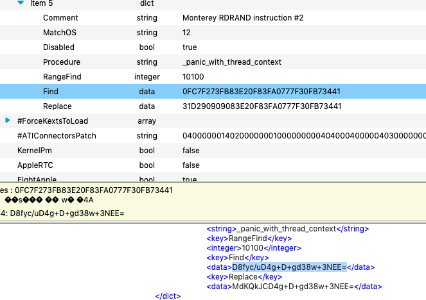
Task: Click the AppleRTC value false
Action: (191, 165)
